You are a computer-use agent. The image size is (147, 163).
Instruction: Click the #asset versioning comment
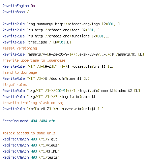pyautogui.click(x=20, y=48)
